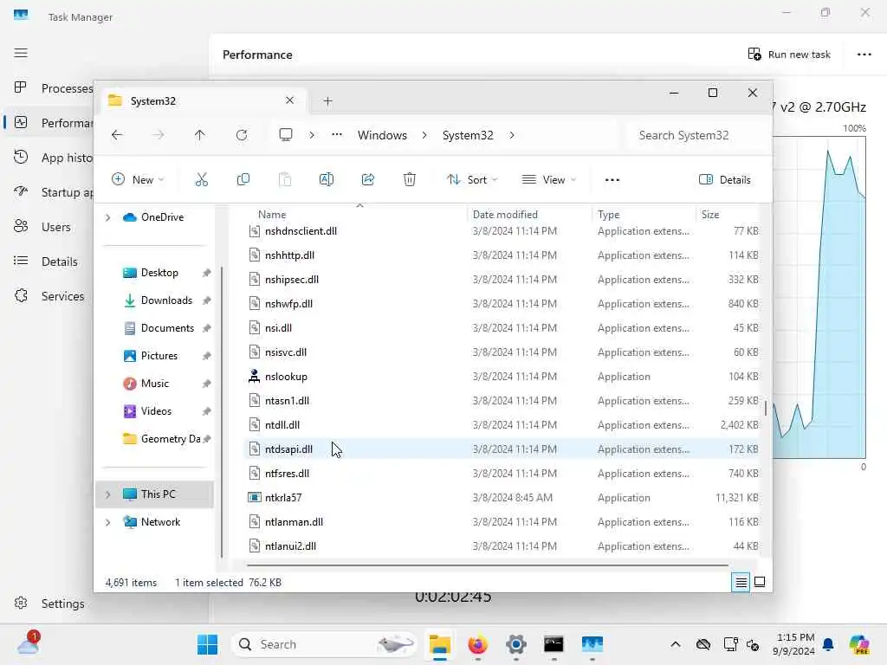
Task: Add a new File Explorer tab
Action: pos(327,101)
